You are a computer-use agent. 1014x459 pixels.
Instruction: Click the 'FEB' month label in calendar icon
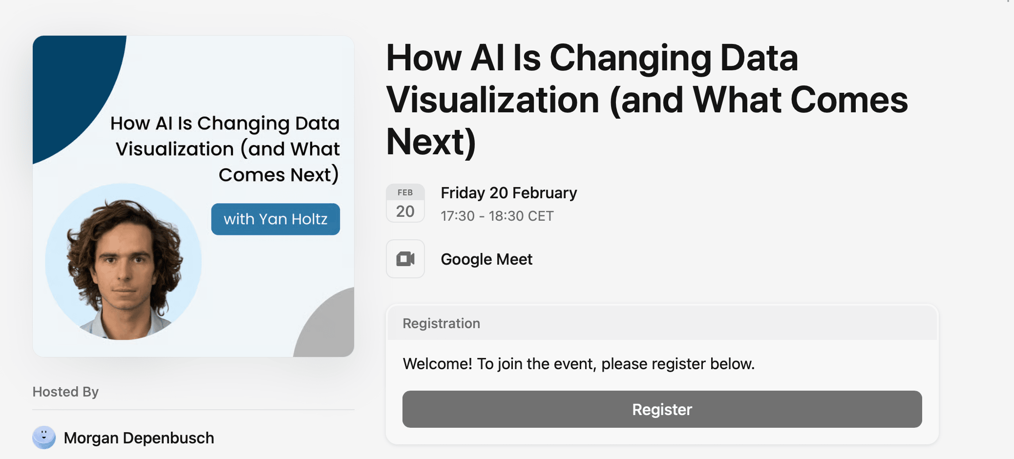pos(405,192)
